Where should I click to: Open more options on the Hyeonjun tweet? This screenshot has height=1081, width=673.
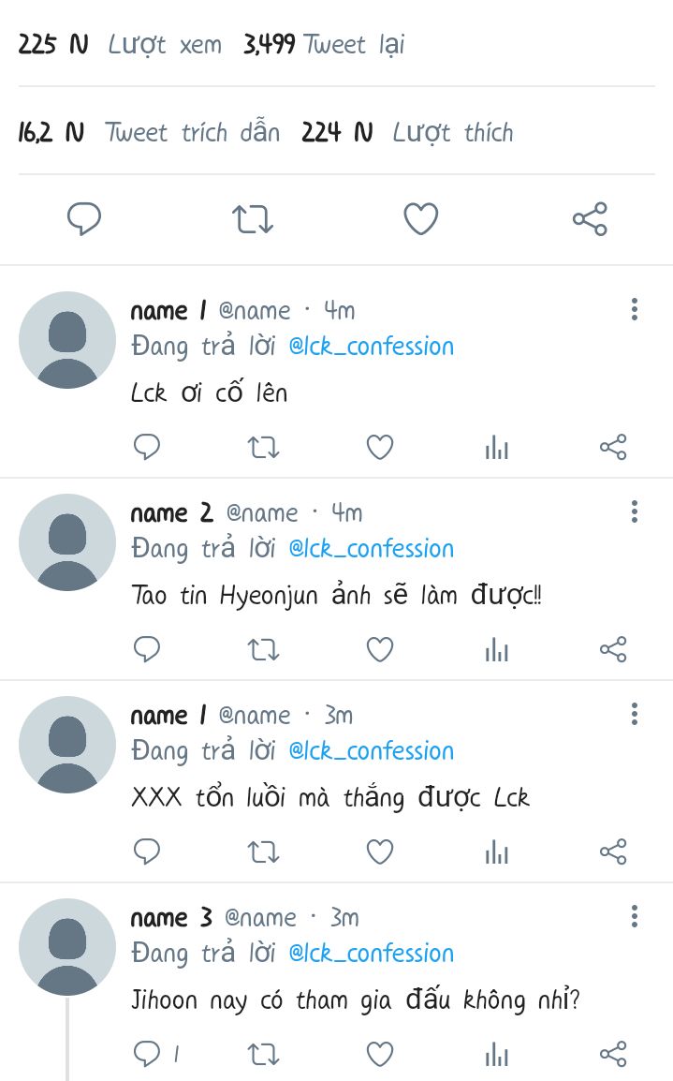(635, 511)
